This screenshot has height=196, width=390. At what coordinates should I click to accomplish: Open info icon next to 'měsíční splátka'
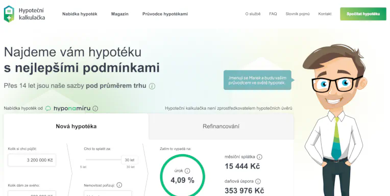coord(259,157)
